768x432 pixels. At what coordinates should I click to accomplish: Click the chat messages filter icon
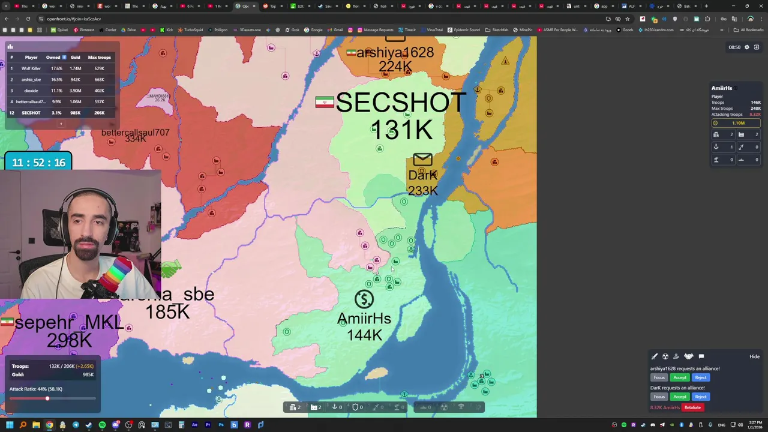[x=701, y=356]
